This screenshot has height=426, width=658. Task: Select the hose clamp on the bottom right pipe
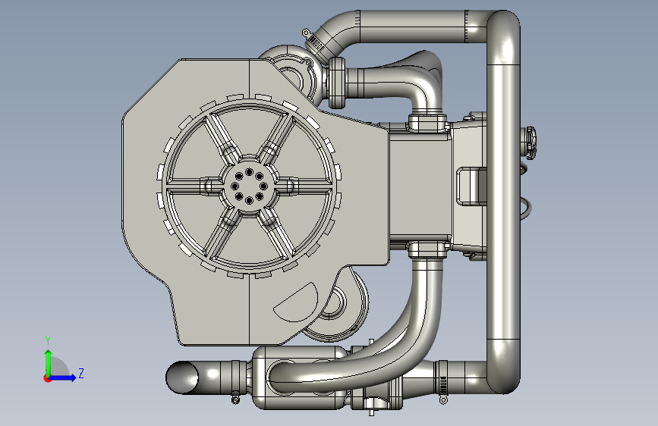coord(443,381)
